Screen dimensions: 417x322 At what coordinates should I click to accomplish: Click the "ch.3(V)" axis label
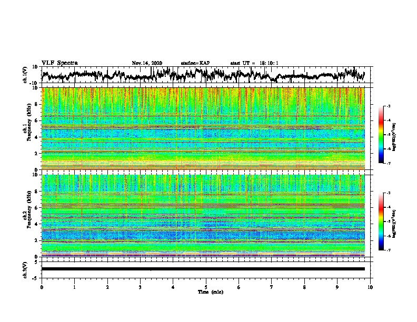tap(25, 270)
